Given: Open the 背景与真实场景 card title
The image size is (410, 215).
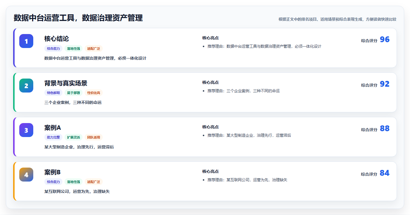Looking at the screenshot, I should point(66,83).
